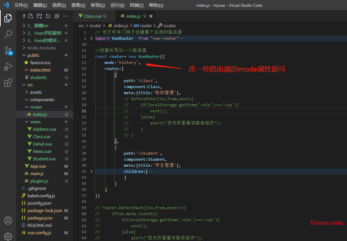Open 选择(S) menu
The width and height of the screenshot is (347, 241).
[x=59, y=5]
